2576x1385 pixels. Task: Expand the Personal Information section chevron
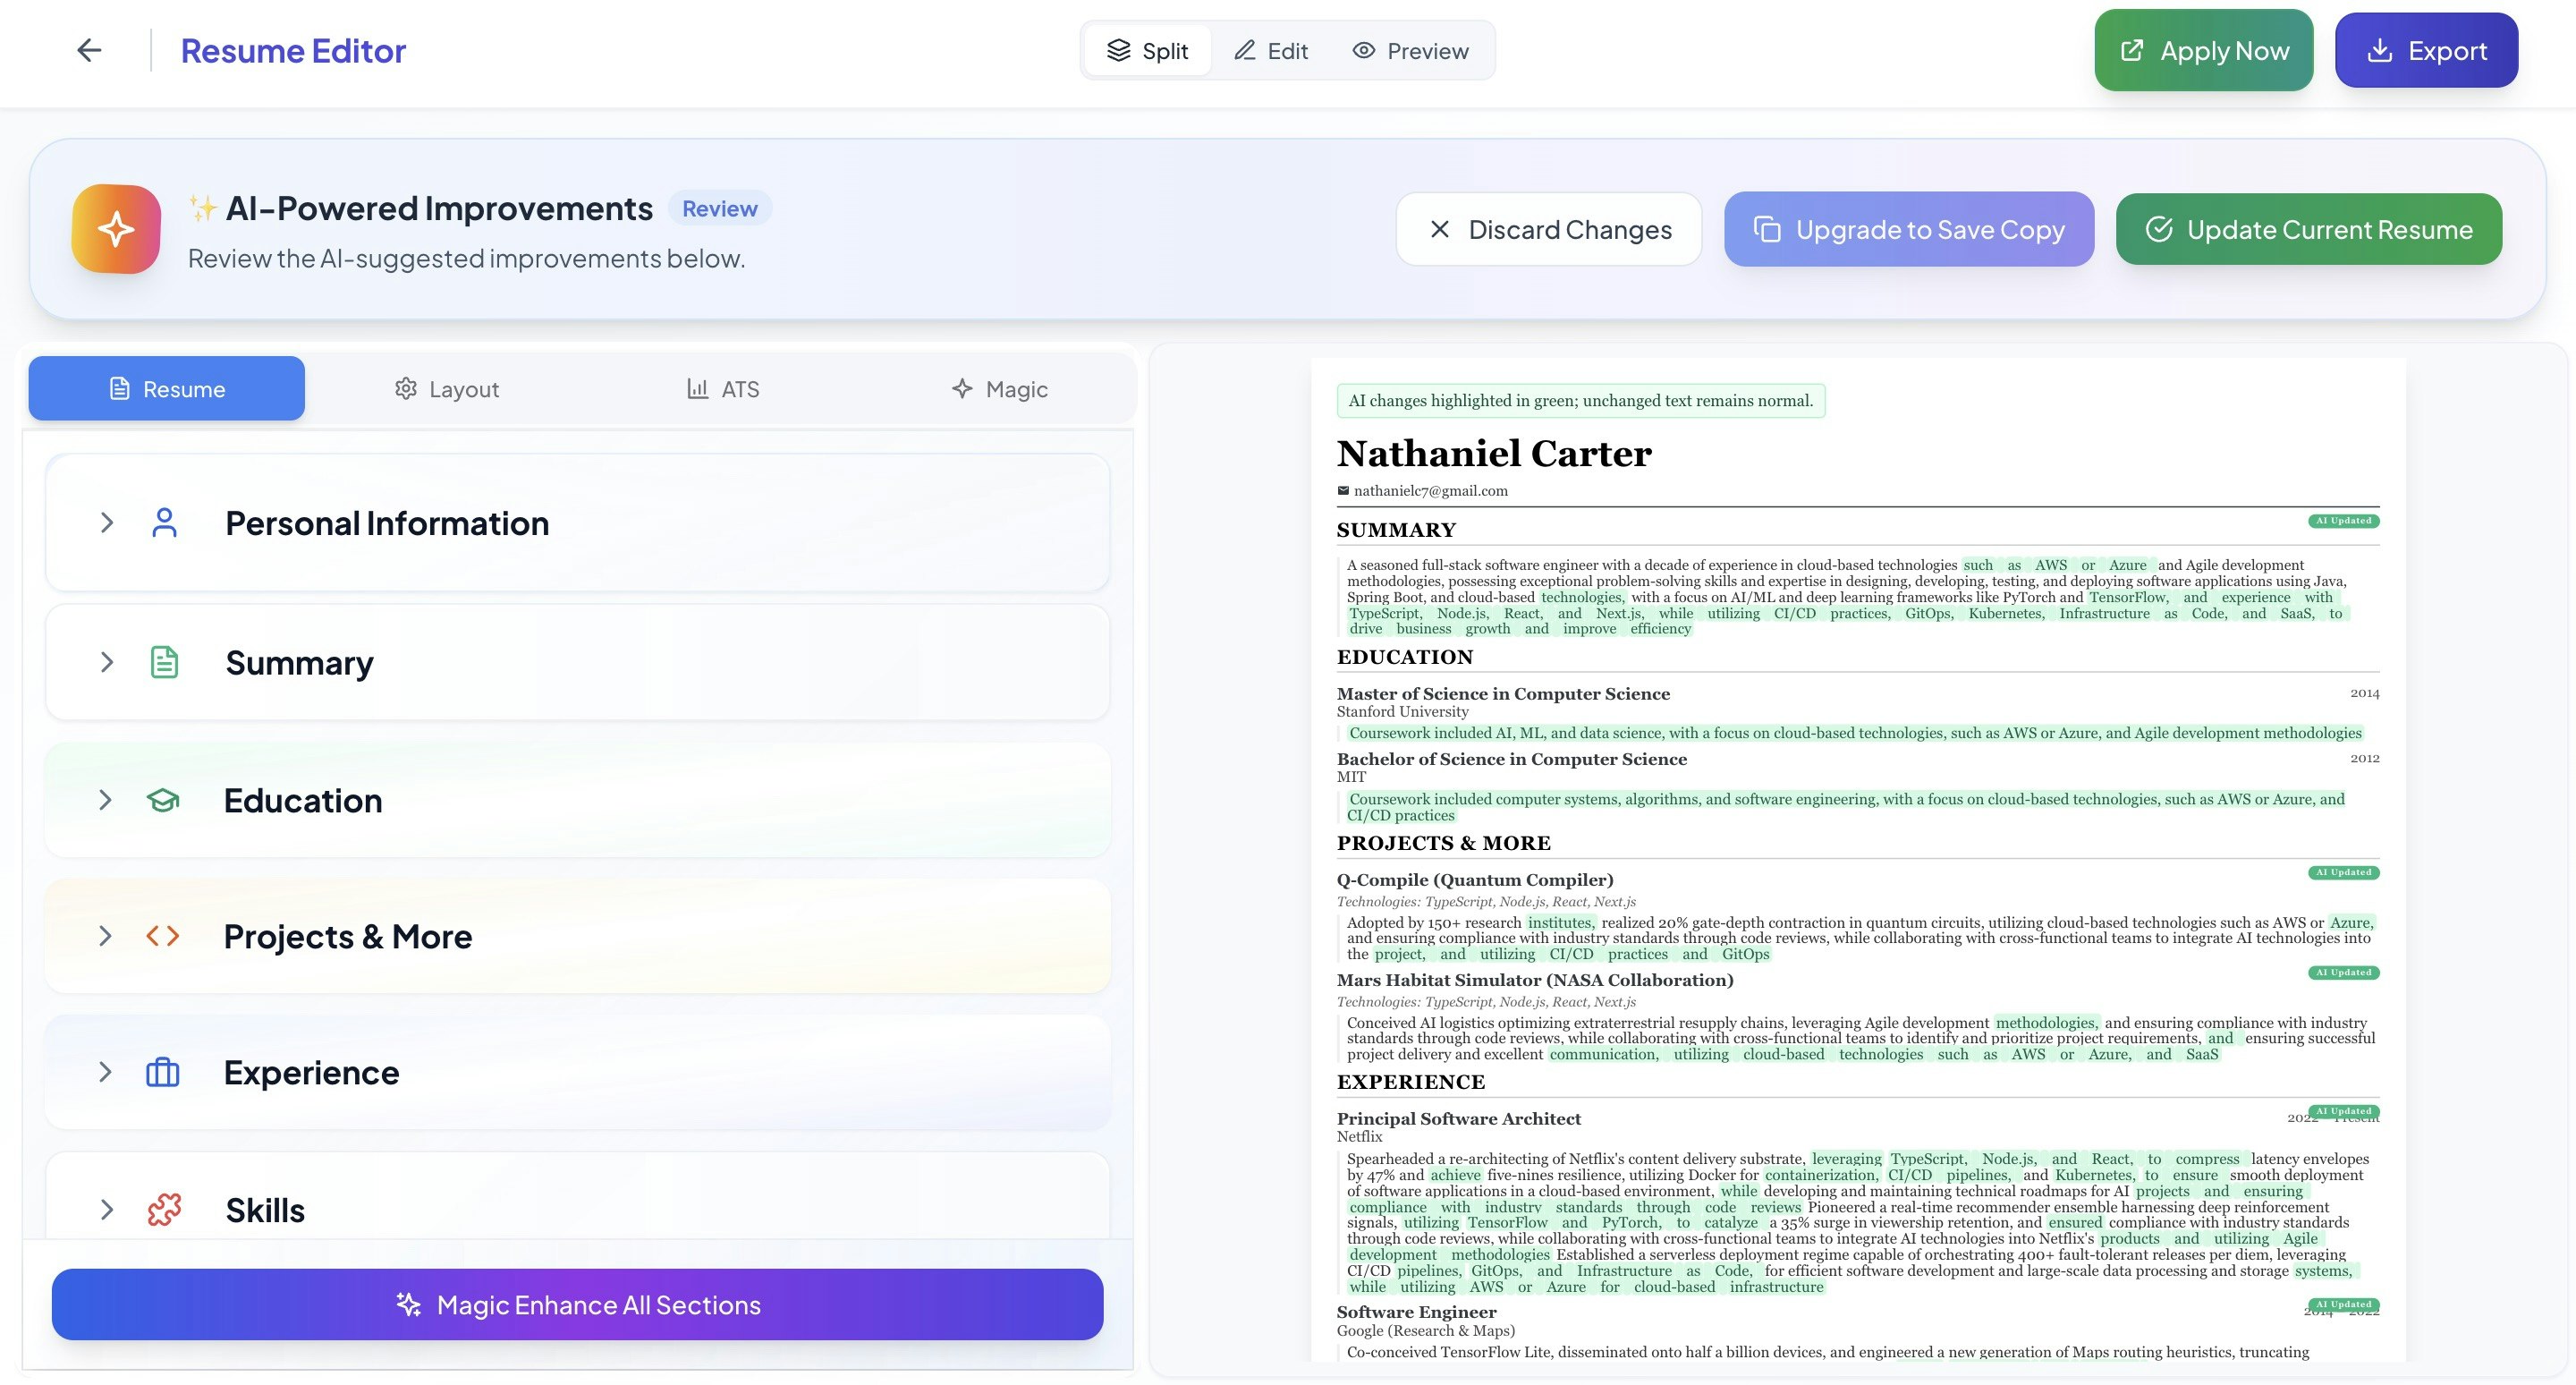(107, 523)
